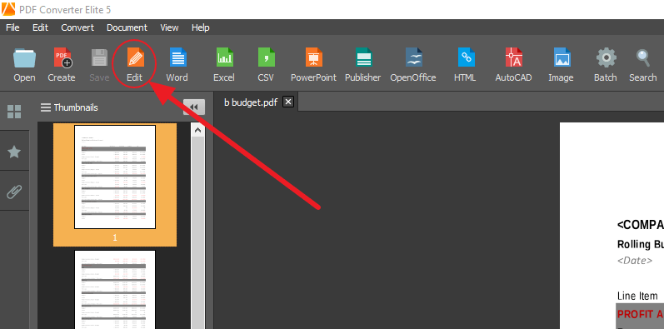The width and height of the screenshot is (664, 329).
Task: Click the Line Item column header text
Action: [637, 296]
